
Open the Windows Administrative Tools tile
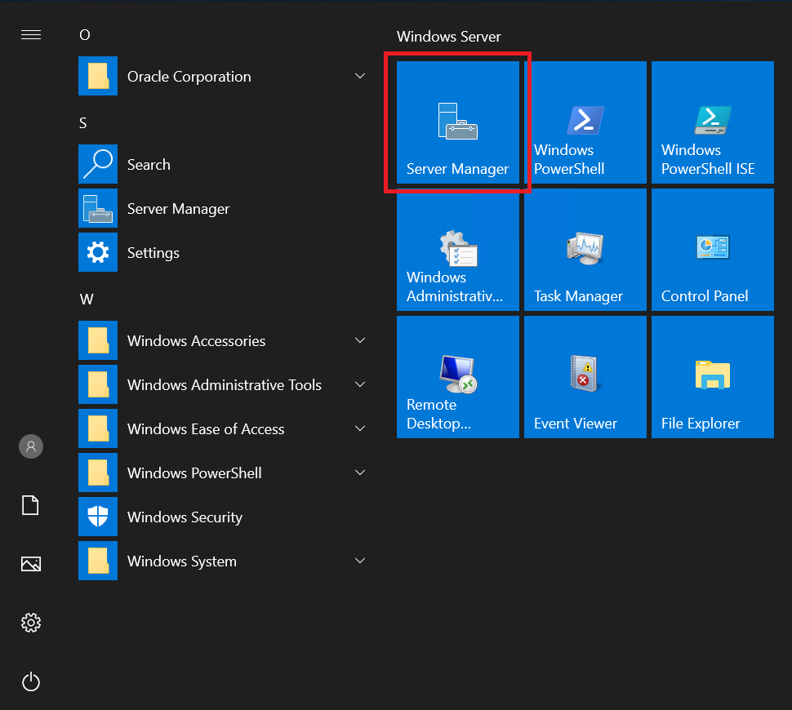pyautogui.click(x=457, y=250)
